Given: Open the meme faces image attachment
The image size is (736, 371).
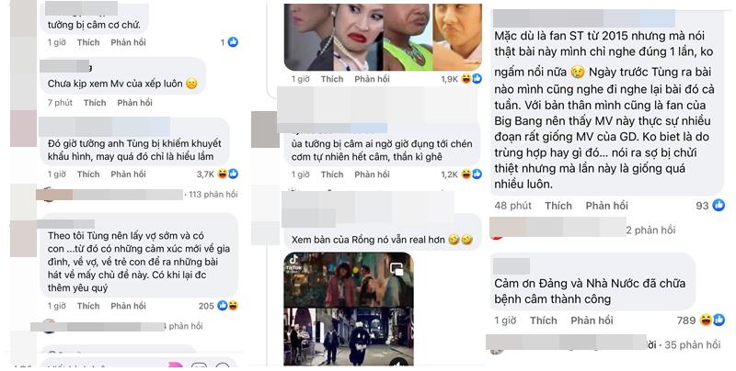Looking at the screenshot, I should click(383, 37).
